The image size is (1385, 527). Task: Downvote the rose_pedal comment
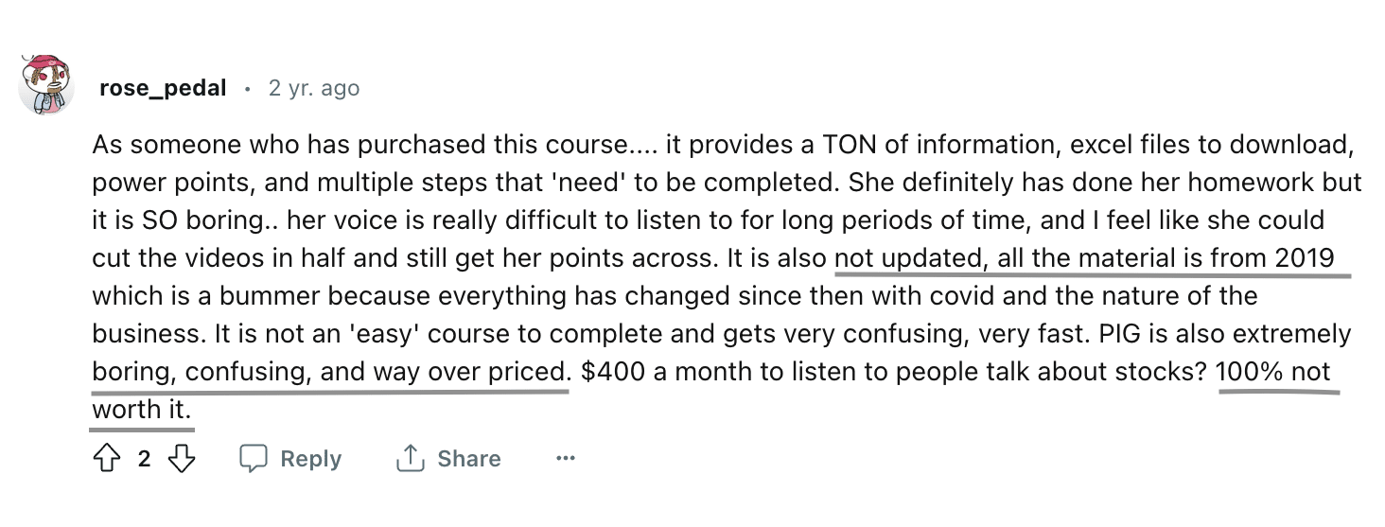181,459
